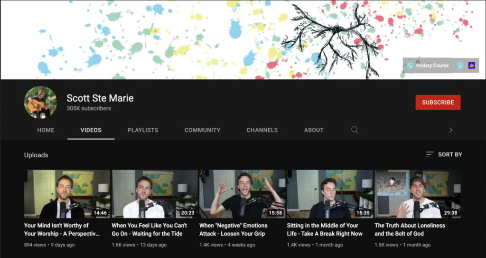Click the tab bar's right arrow chevron
This screenshot has width=486, height=258.
(451, 130)
